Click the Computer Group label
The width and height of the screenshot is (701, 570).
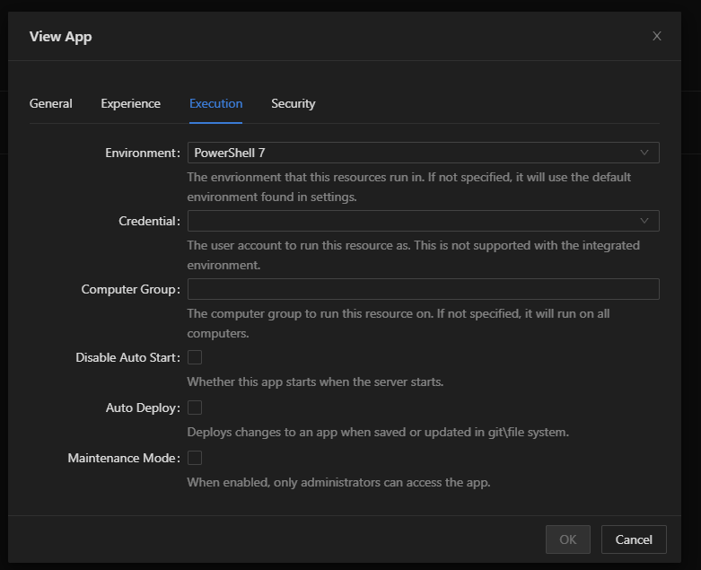[130, 289]
